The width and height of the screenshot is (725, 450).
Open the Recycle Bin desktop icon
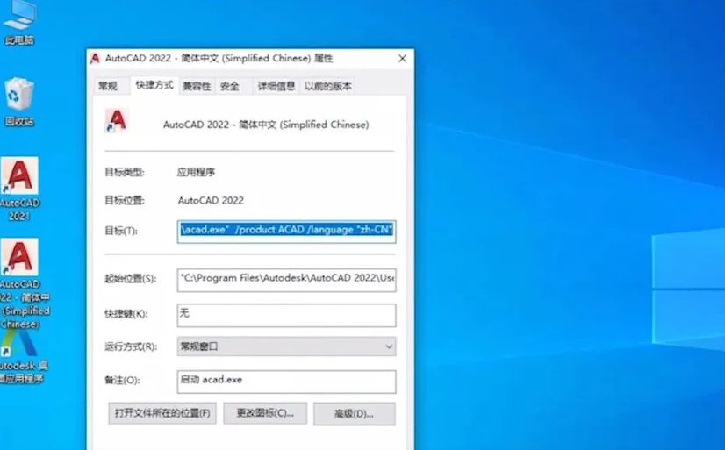coord(19,102)
